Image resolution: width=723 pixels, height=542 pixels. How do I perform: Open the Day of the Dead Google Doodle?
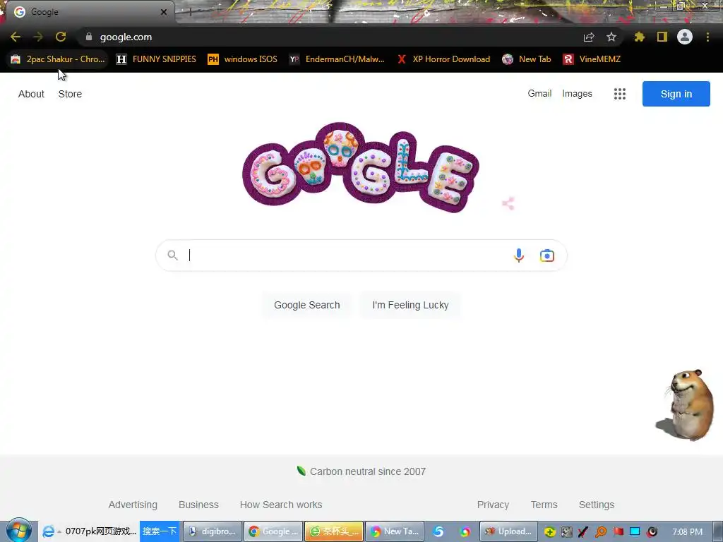pos(361,168)
